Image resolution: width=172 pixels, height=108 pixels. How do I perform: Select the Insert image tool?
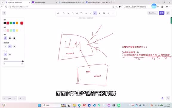point(104,13)
